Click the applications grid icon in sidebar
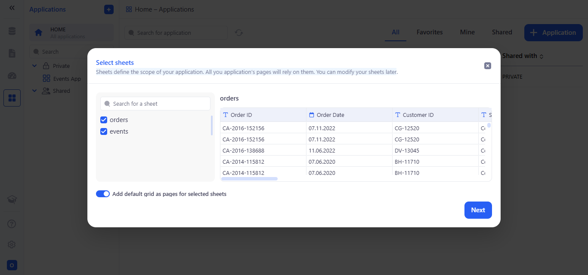 [x=12, y=98]
